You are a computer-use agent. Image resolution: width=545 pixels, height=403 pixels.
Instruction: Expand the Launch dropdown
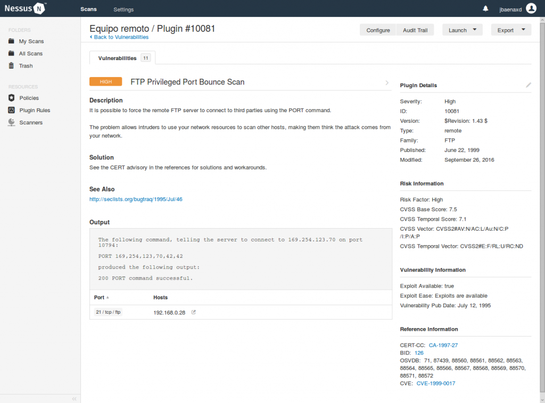click(x=463, y=30)
